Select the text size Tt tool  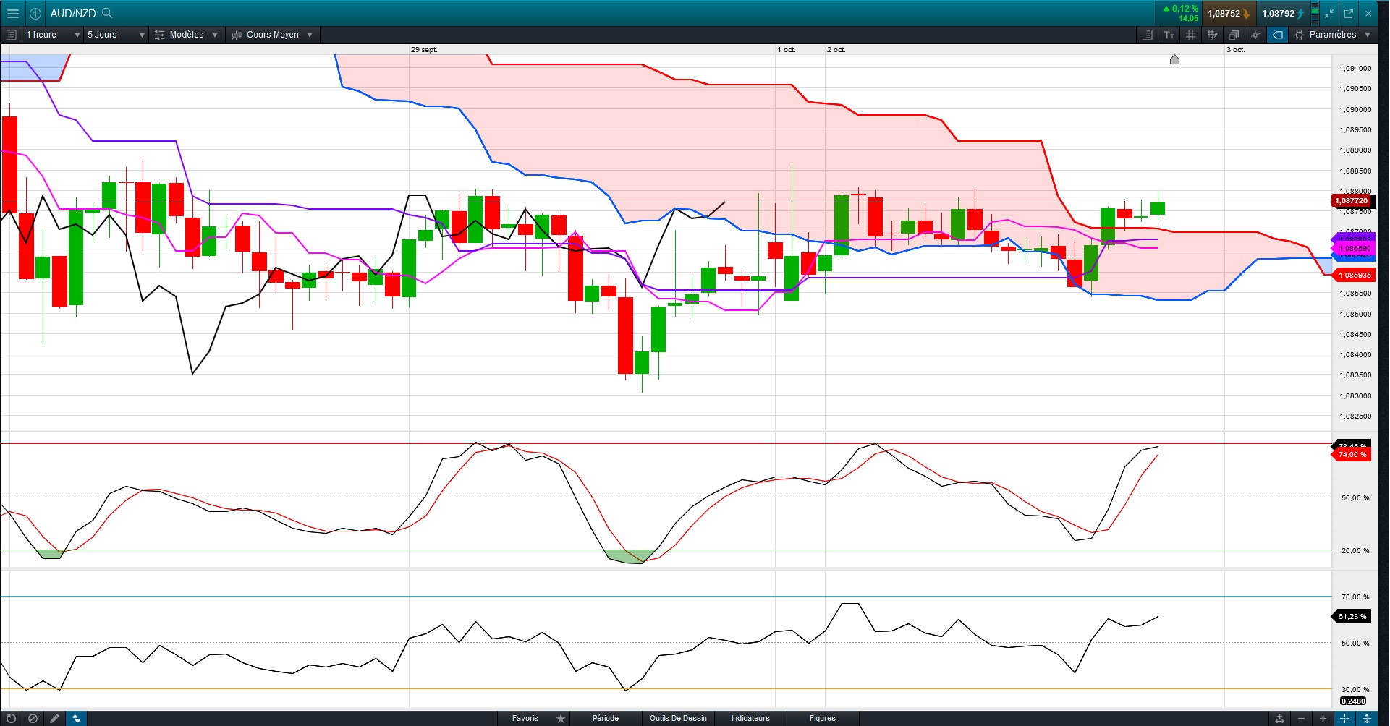(1169, 35)
